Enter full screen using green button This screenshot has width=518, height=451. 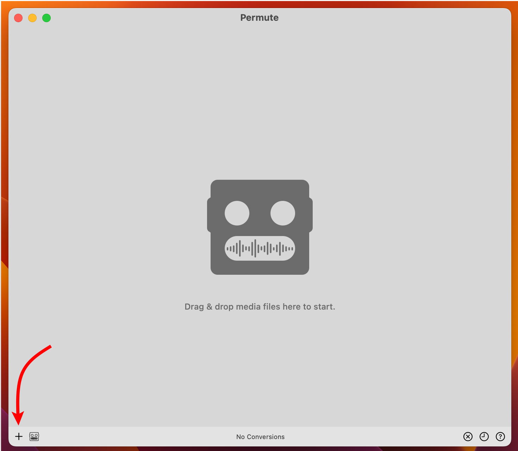(x=46, y=18)
